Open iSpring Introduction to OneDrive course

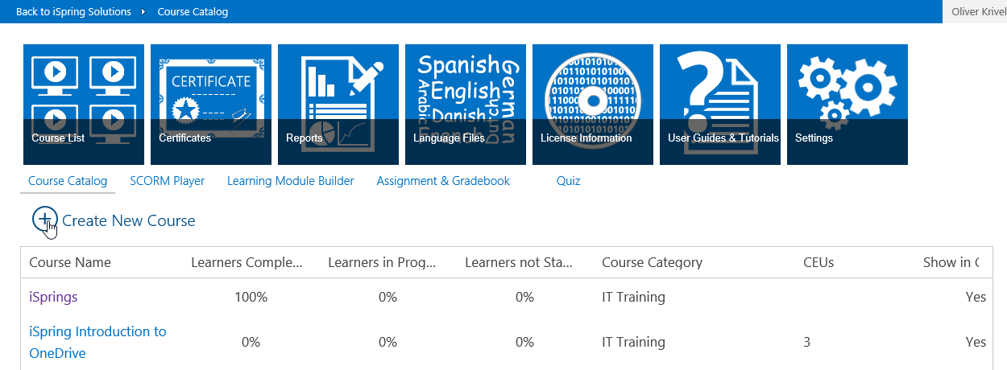point(97,342)
